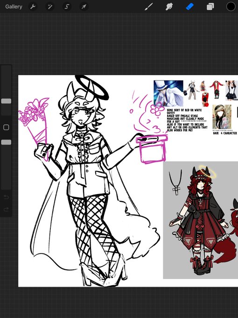Tap the red-haired character reference image
This screenshot has width=238, height=318.
(x=200, y=220)
